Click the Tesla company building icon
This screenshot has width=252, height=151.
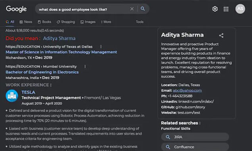[x=12, y=96]
